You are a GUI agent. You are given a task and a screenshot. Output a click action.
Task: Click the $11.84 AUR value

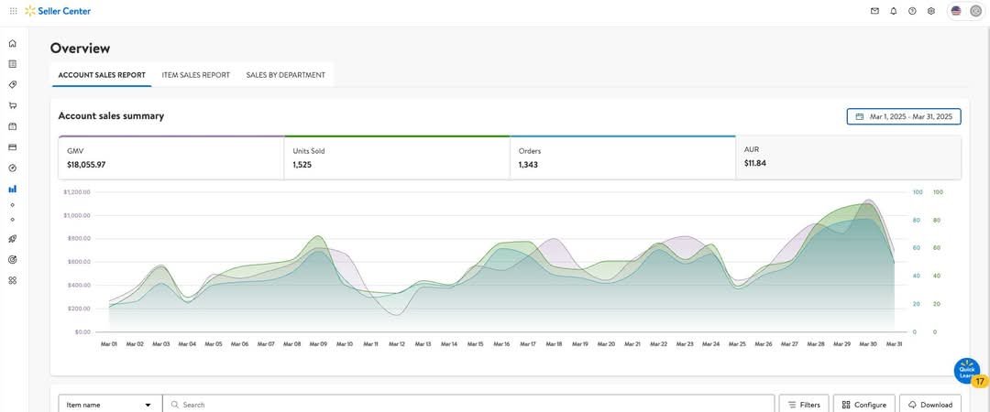[x=755, y=163]
